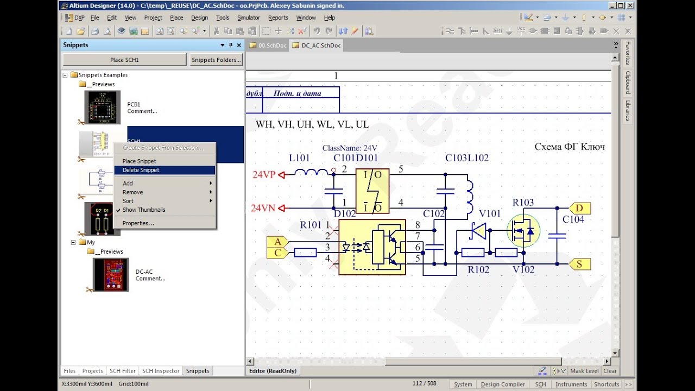
Task: Select Delete Snippet from context menu
Action: click(x=165, y=170)
